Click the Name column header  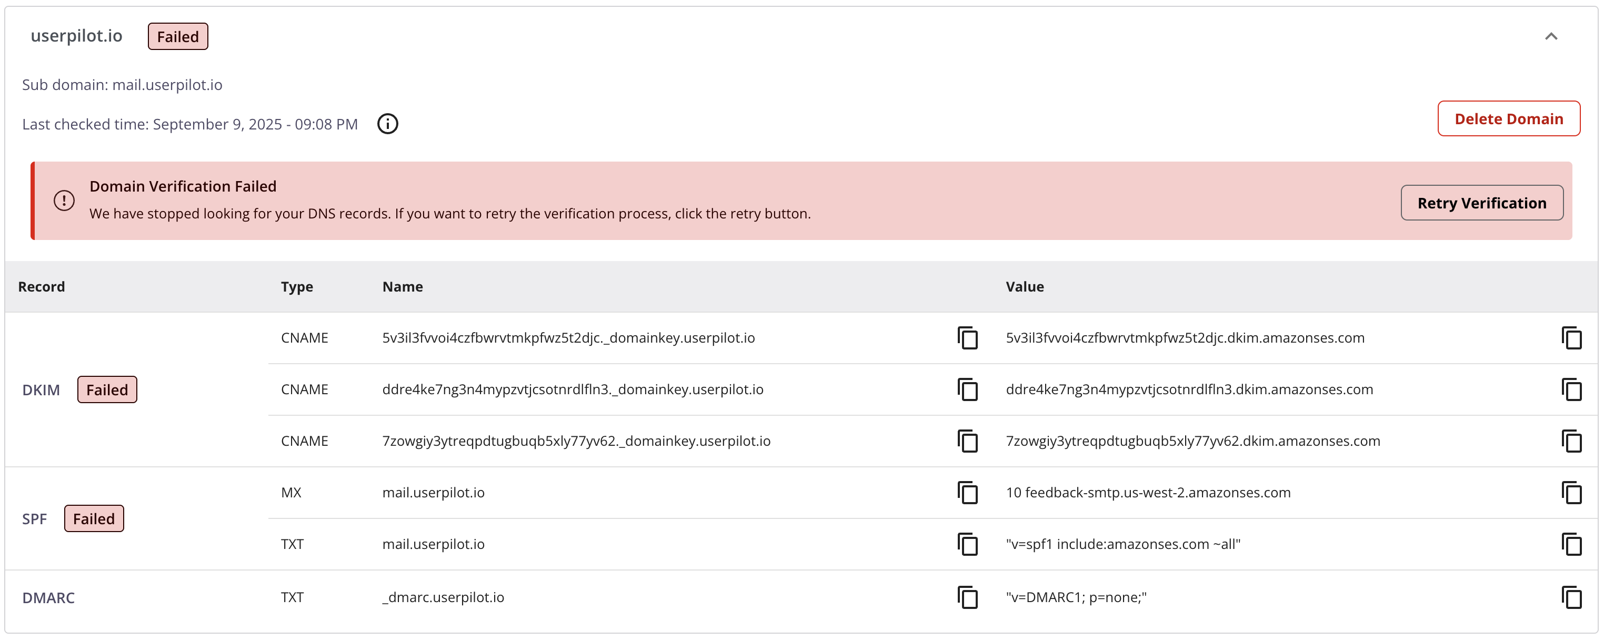[x=402, y=286]
